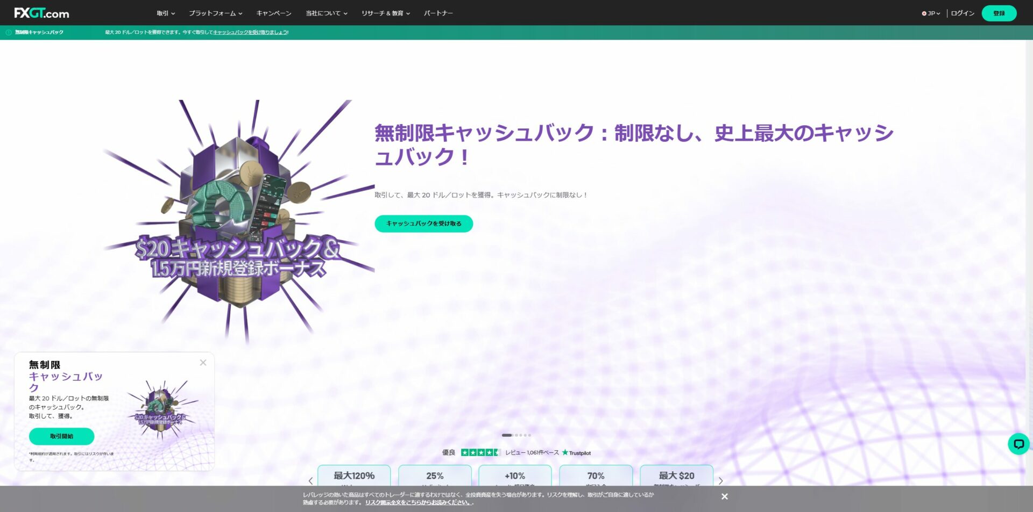Go to previous promo card with left arrow

tap(310, 481)
